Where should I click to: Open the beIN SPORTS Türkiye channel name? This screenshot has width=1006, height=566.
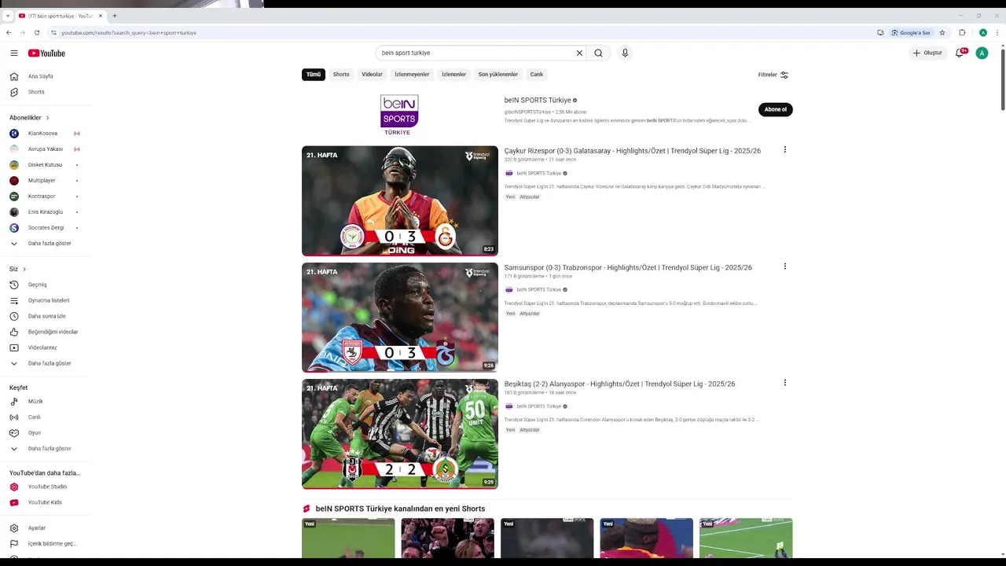538,101
